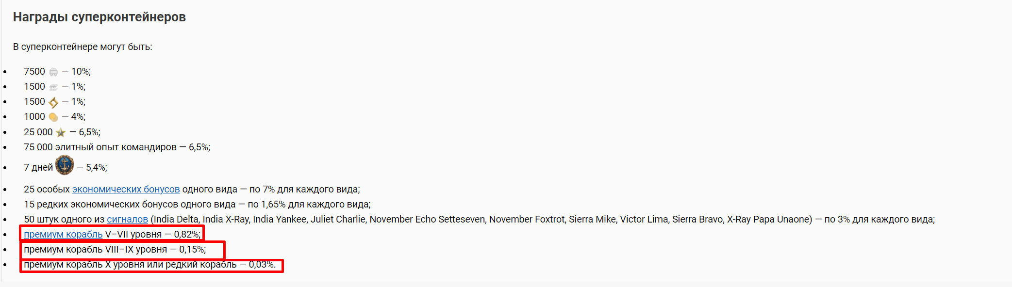Click the 15 редких экономических бонусов line
Image resolution: width=1012 pixels, height=287 pixels.
pyautogui.click(x=197, y=204)
